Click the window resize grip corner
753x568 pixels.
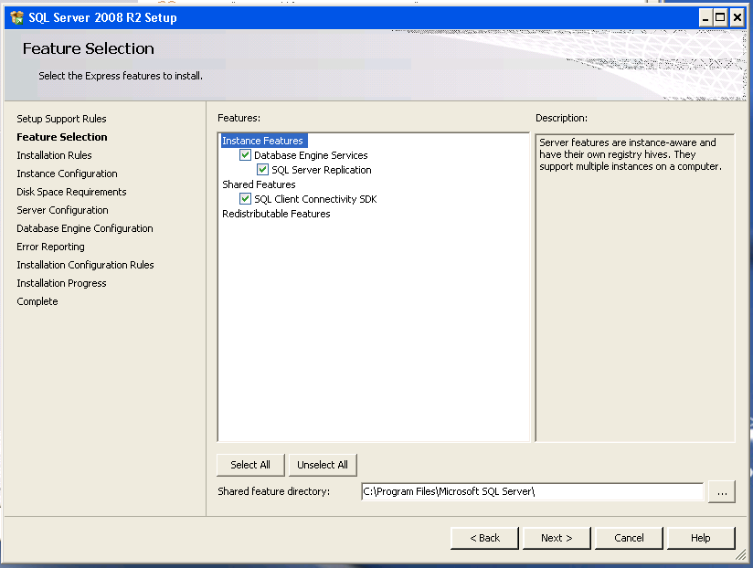click(741, 555)
